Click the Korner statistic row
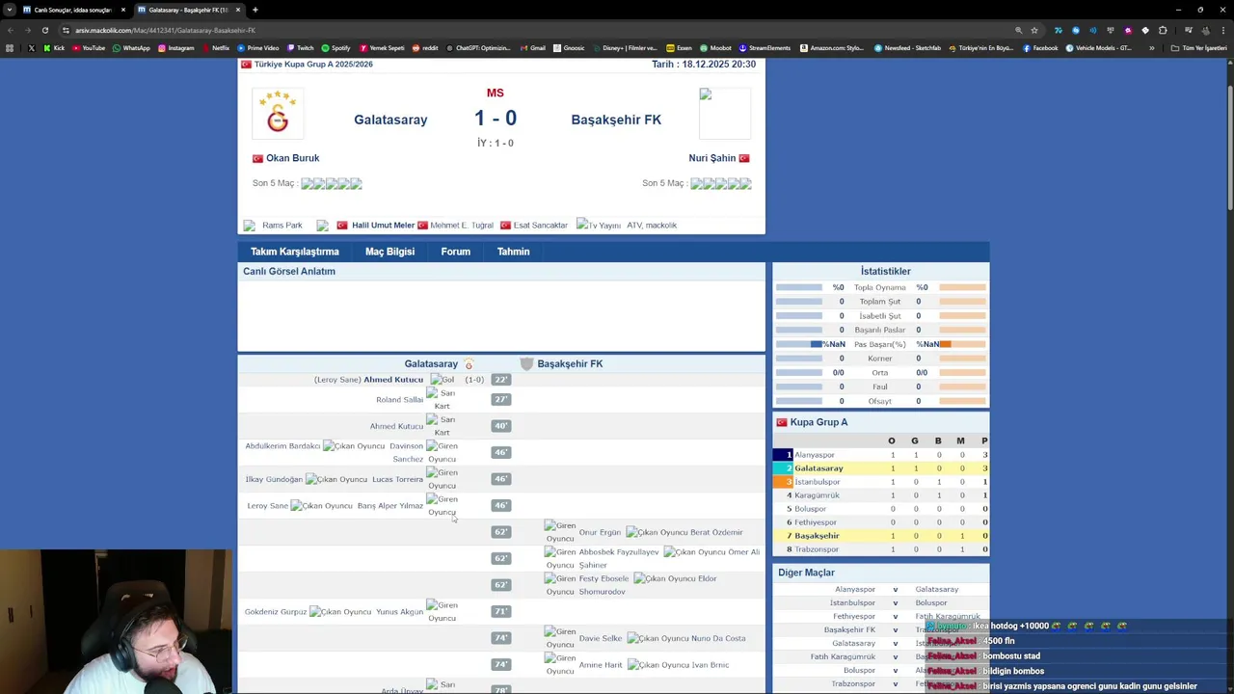 tap(880, 359)
